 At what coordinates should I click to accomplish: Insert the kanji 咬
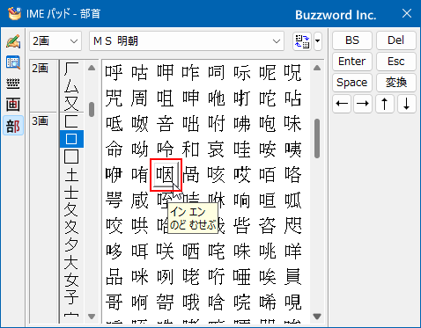point(114,226)
